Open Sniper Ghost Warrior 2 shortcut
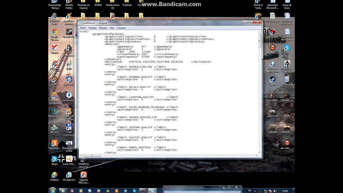Screen dimensions: 343x193 click(287, 66)
